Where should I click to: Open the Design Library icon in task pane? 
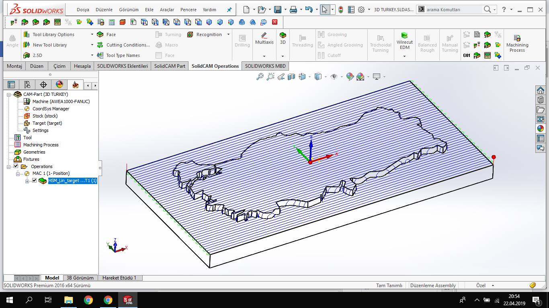pyautogui.click(x=541, y=99)
